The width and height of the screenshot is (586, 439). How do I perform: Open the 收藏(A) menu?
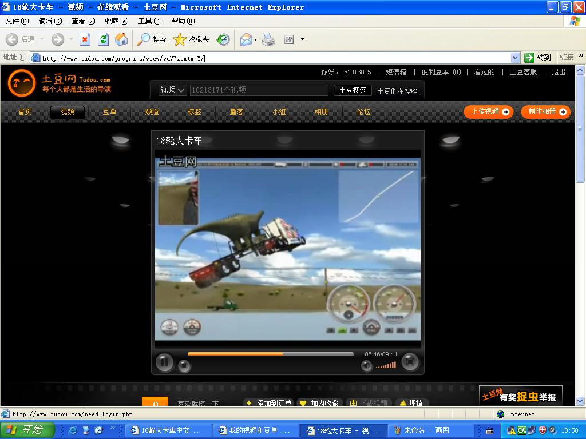pyautogui.click(x=116, y=21)
